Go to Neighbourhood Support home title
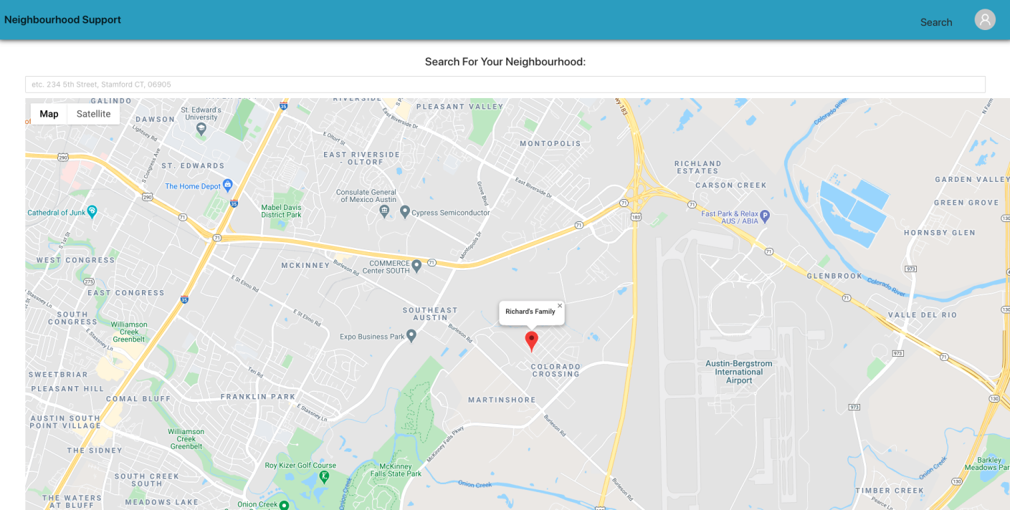This screenshot has height=510, width=1010. click(62, 19)
